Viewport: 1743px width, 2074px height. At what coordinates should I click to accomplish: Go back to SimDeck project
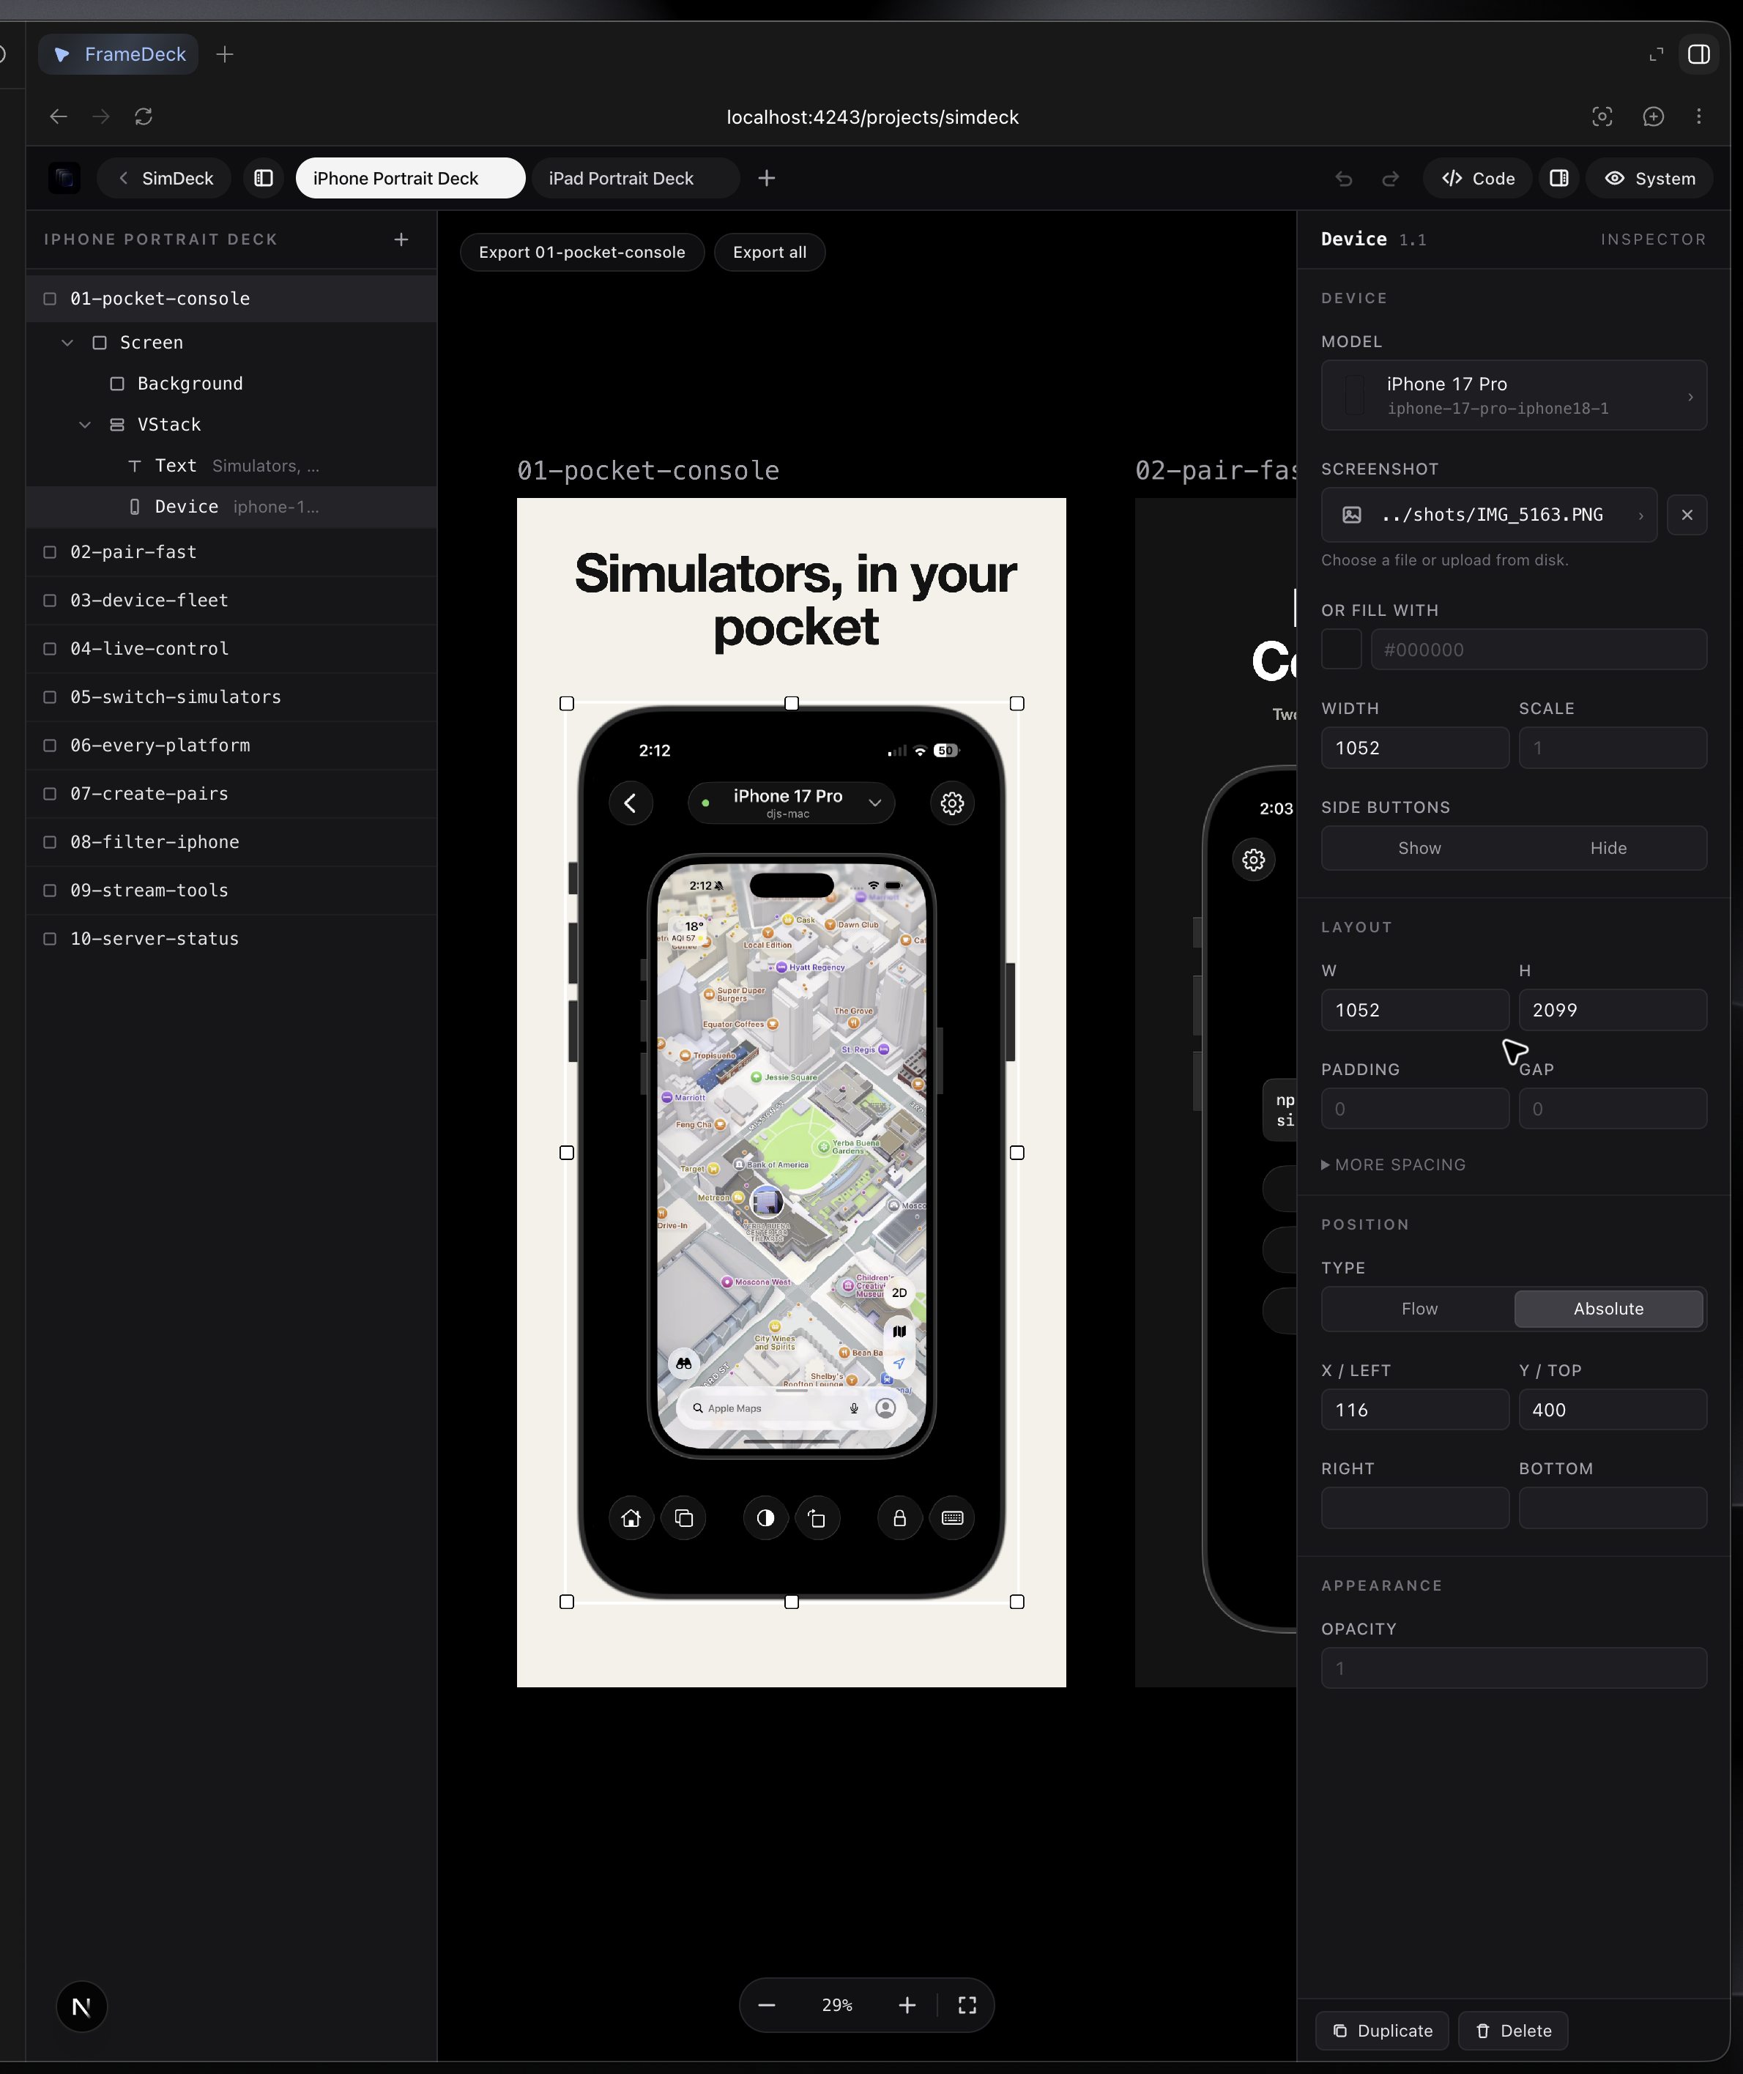point(164,178)
